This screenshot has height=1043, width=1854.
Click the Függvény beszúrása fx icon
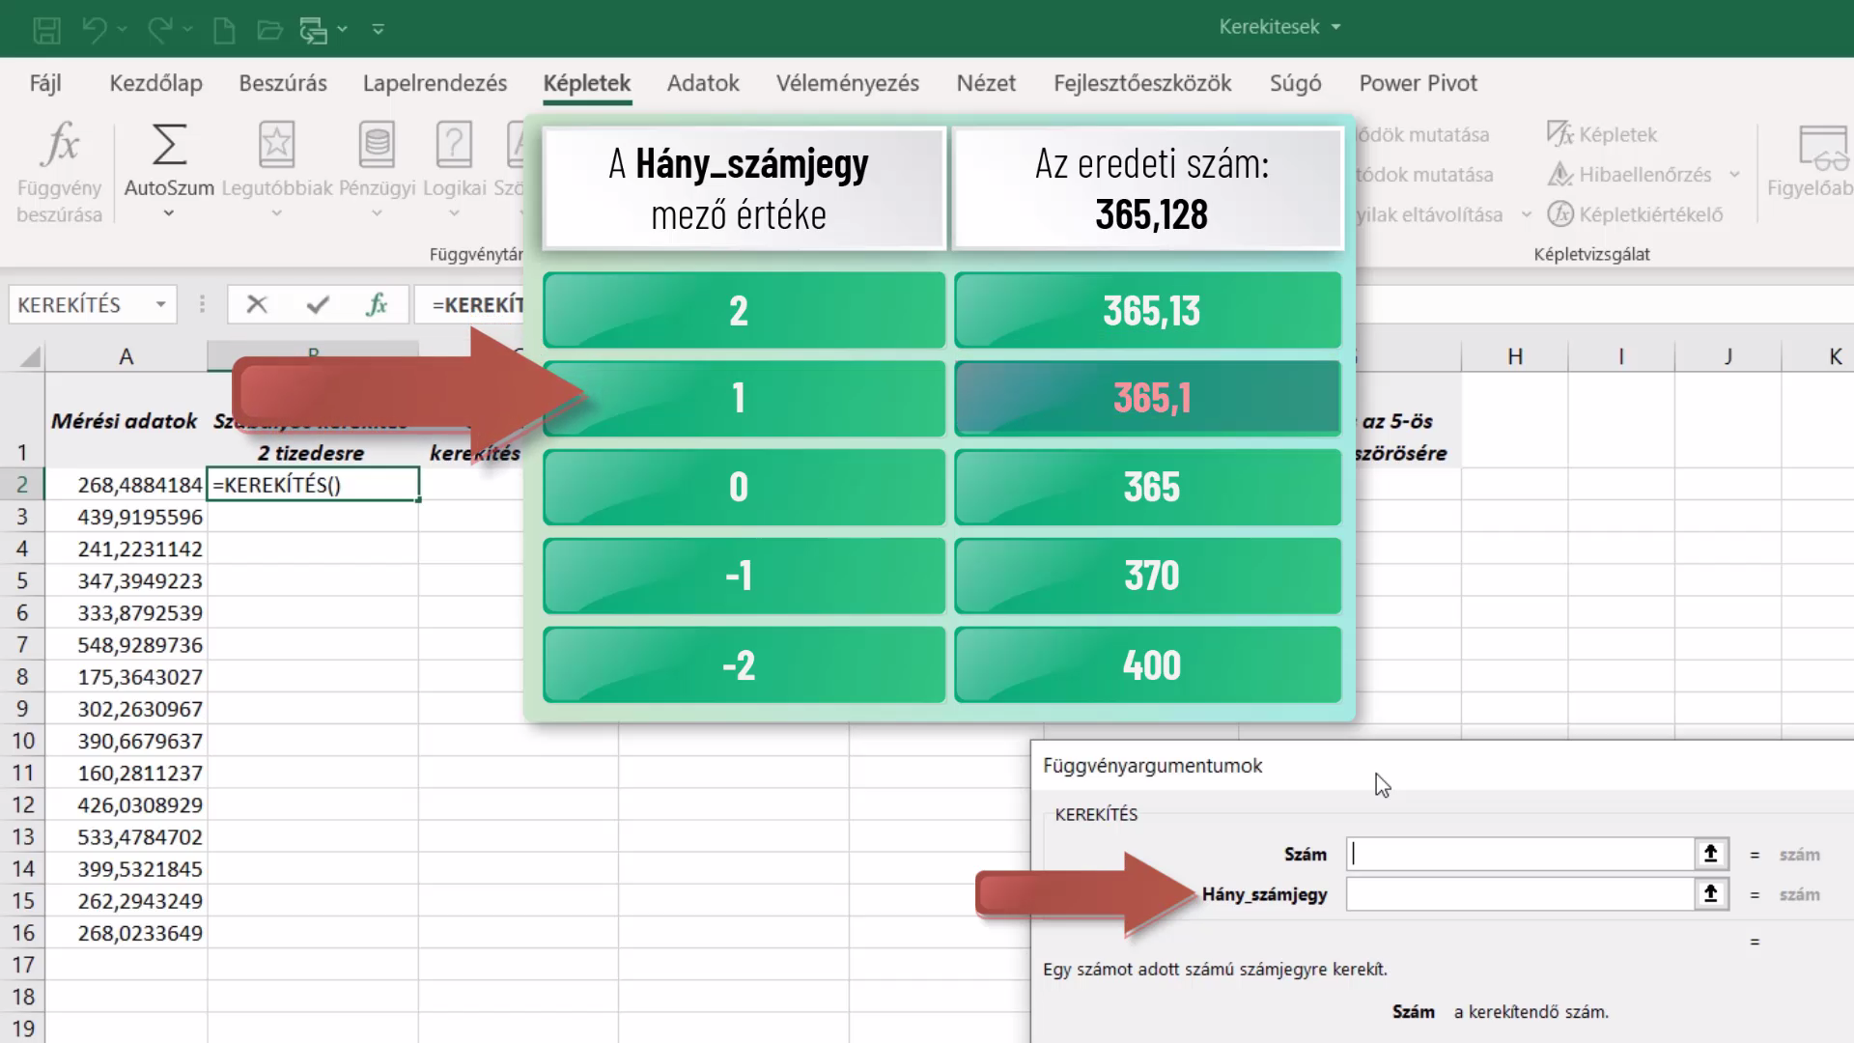pyautogui.click(x=60, y=145)
